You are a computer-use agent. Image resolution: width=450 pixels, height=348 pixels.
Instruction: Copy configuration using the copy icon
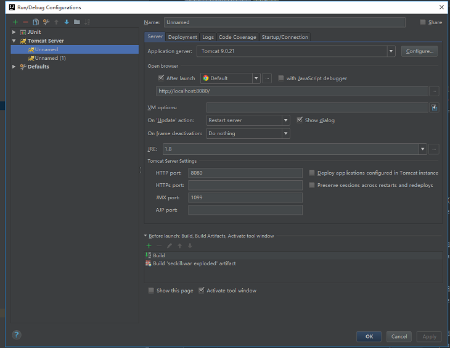click(36, 22)
